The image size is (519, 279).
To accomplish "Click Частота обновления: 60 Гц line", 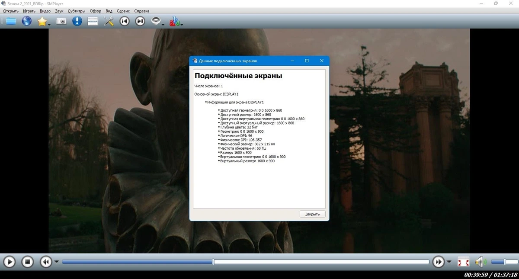I will tap(243, 148).
